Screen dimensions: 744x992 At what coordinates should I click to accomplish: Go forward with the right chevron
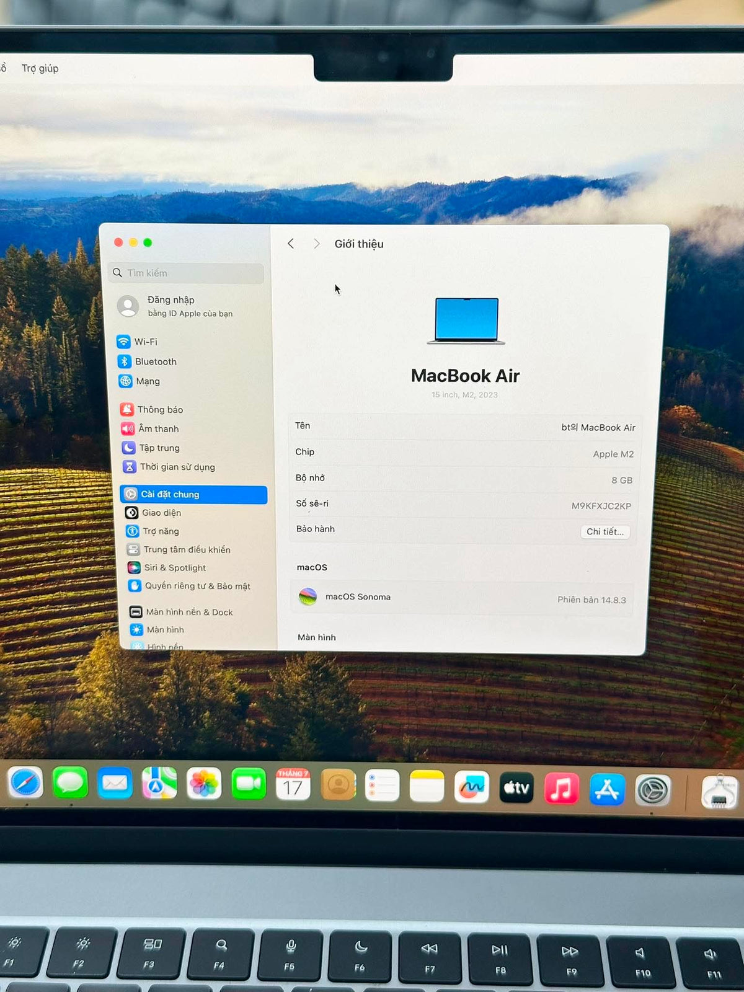point(317,244)
